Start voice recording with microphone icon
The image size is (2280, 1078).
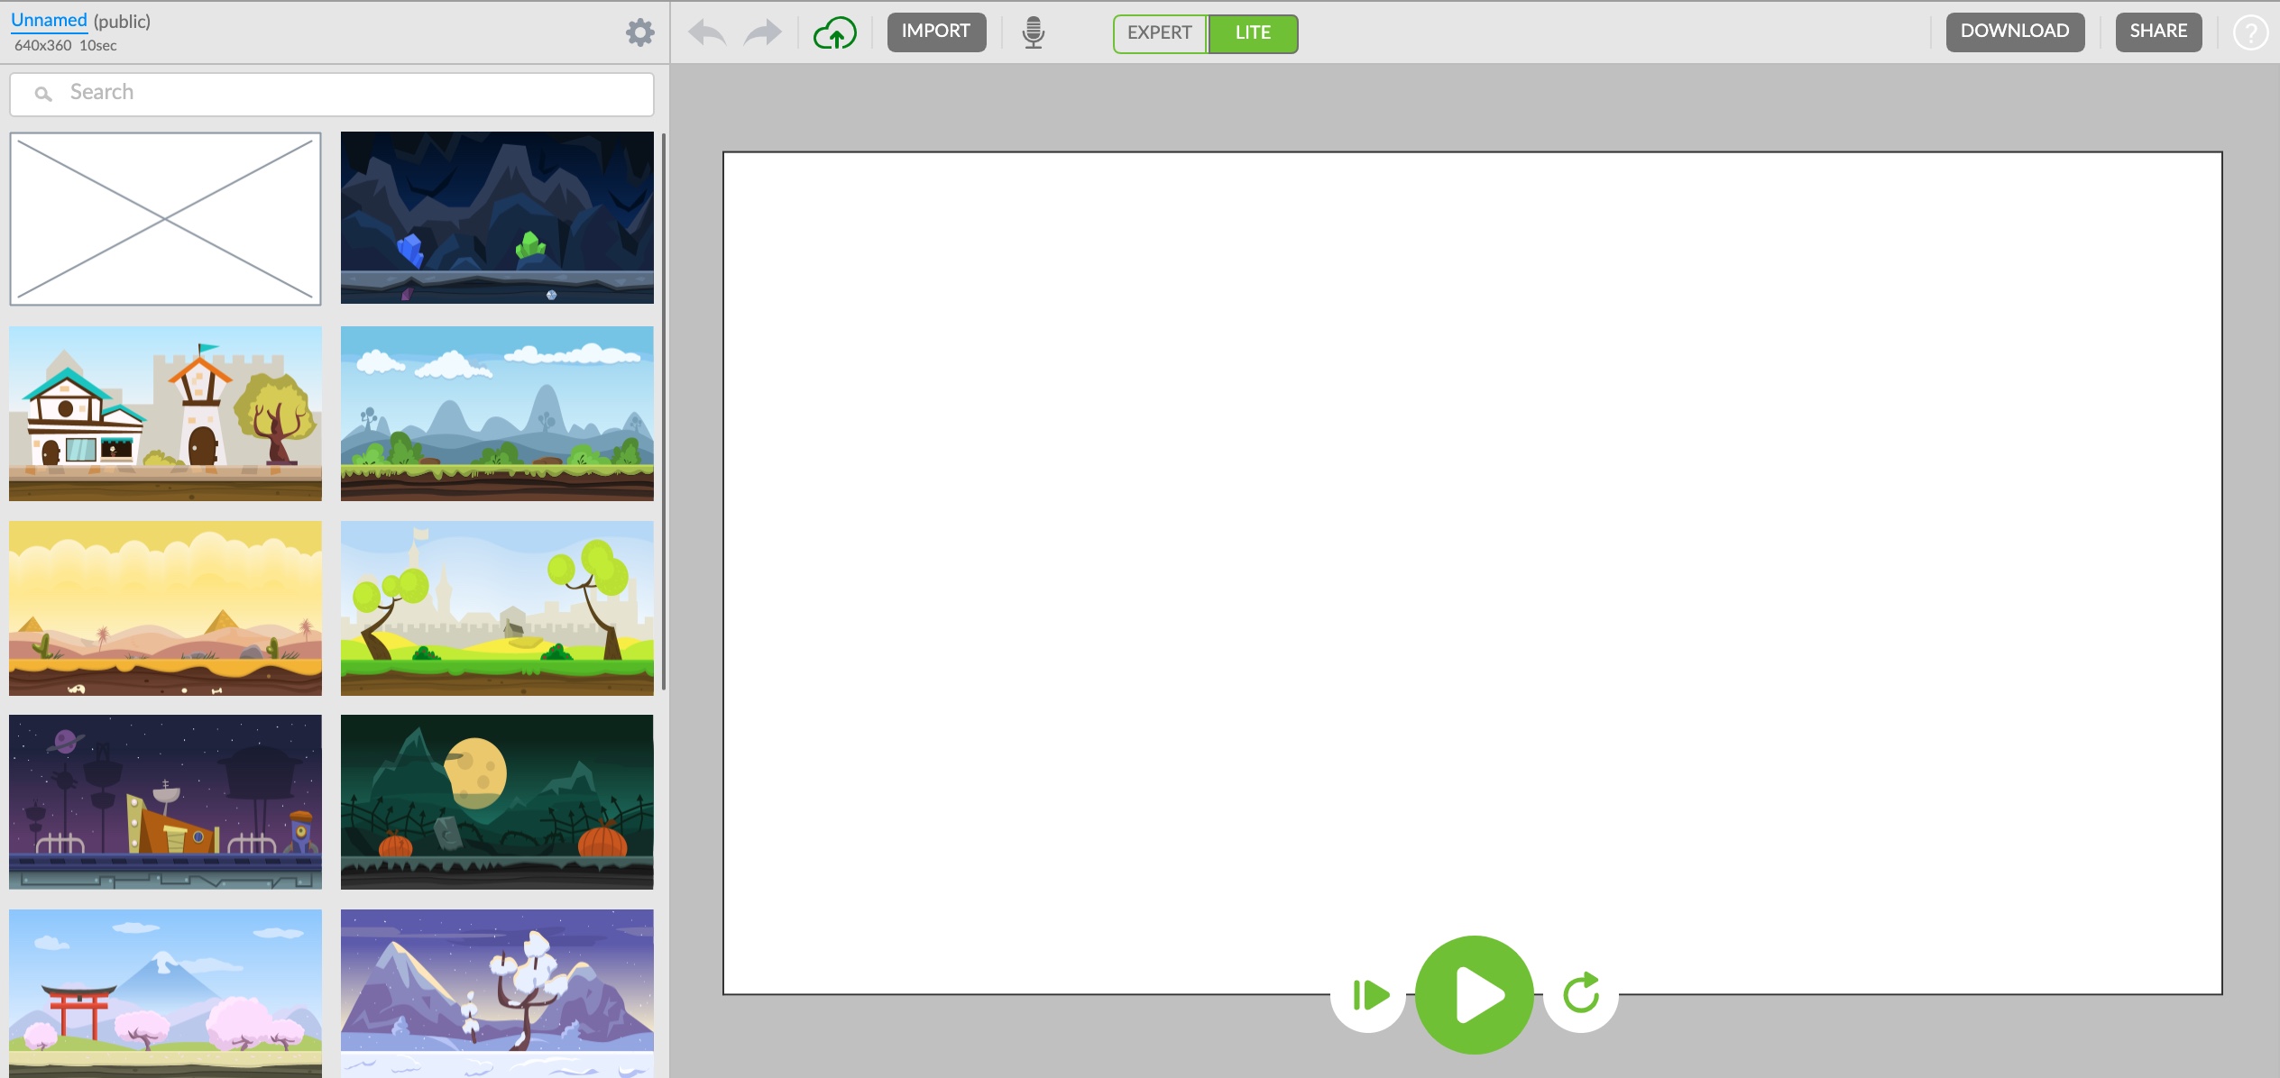[1033, 33]
